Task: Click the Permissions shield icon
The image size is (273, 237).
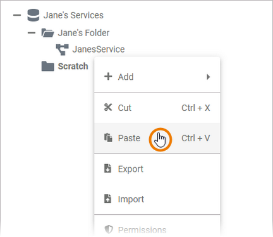Action: click(x=109, y=229)
